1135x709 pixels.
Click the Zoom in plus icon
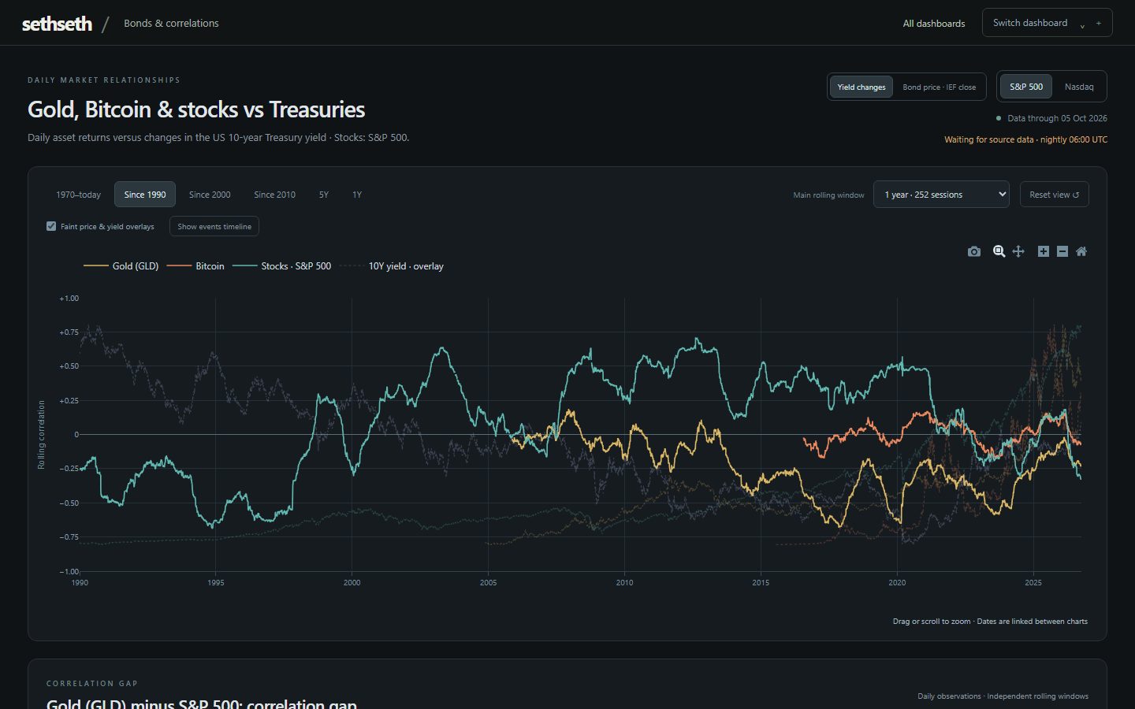tap(1044, 251)
